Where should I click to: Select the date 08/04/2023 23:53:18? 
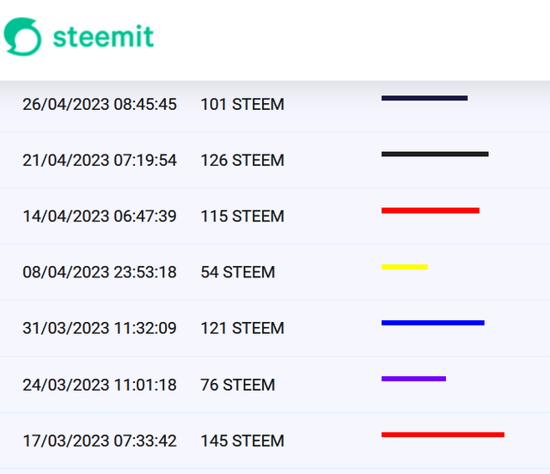point(100,272)
